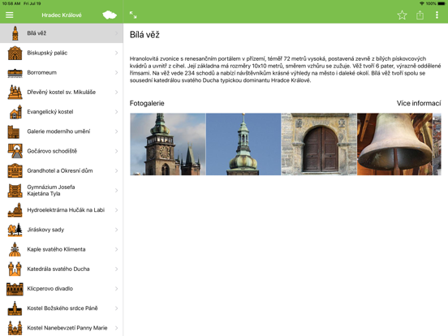Select Kostel Nanebevzetí Panny Marie entry
This screenshot has height=336, width=448.
pyautogui.click(x=62, y=328)
